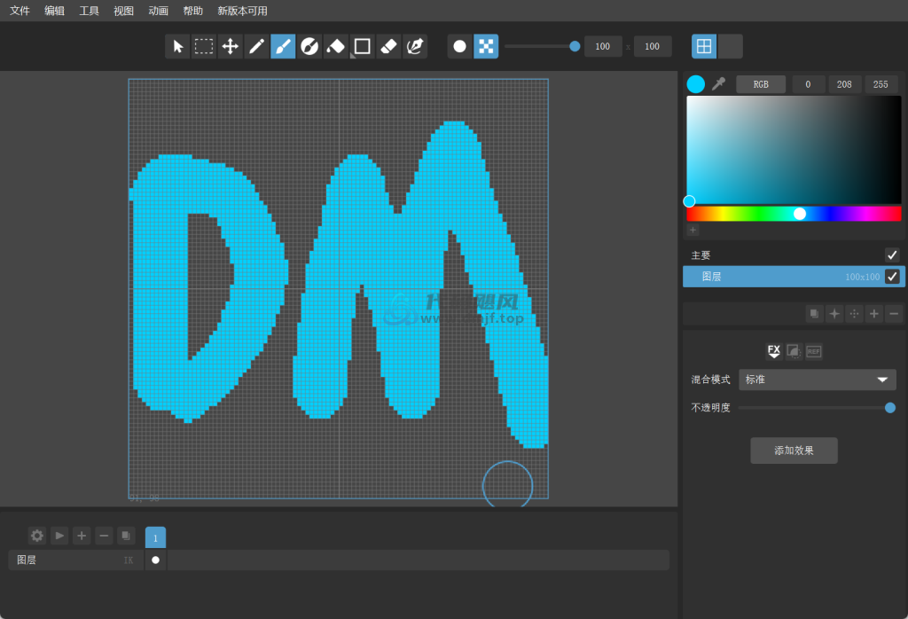Remove layer with minus icon

point(894,314)
